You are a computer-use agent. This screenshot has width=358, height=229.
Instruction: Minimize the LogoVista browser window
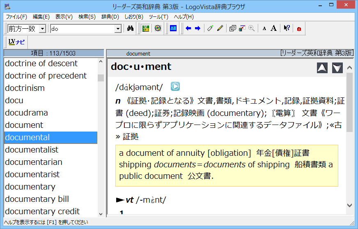320,5
